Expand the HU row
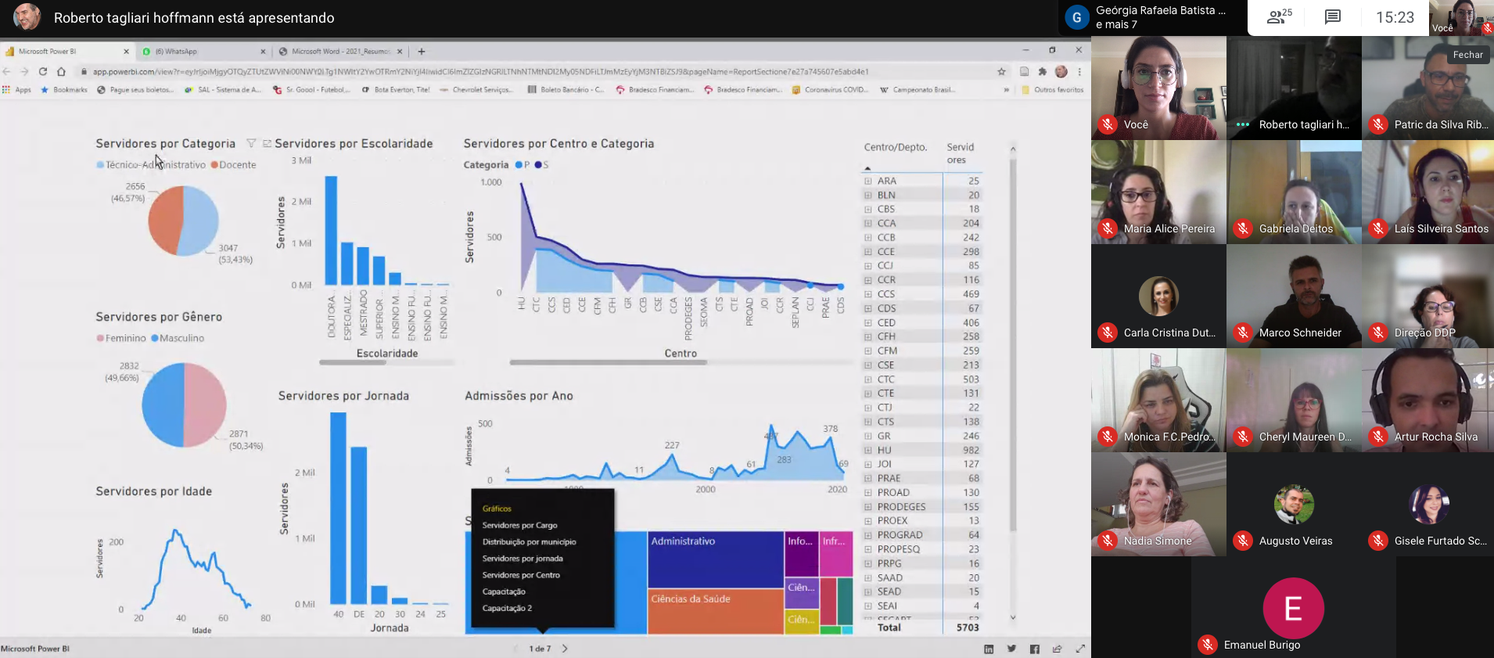Viewport: 1494px width, 658px height. point(867,450)
